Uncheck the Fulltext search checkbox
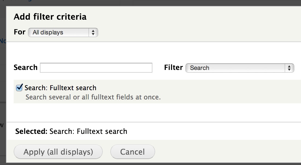Image resolution: width=301 pixels, height=165 pixels. 19,88
